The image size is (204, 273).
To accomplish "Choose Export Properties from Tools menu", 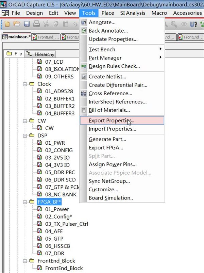I will (x=112, y=121).
